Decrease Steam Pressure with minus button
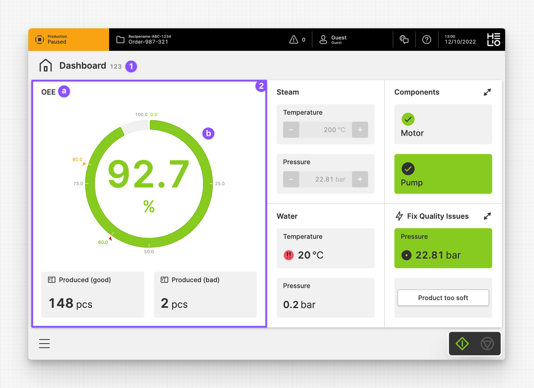Image resolution: width=534 pixels, height=388 pixels. 291,179
